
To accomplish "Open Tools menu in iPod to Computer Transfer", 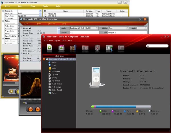I will (64, 41).
